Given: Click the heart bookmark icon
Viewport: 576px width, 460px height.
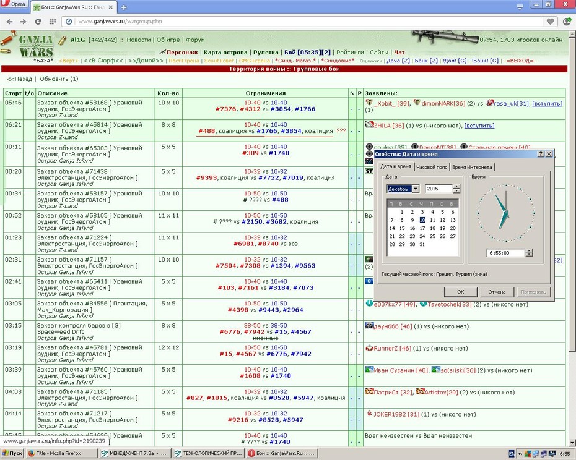Looking at the screenshot, I should click(x=550, y=22).
